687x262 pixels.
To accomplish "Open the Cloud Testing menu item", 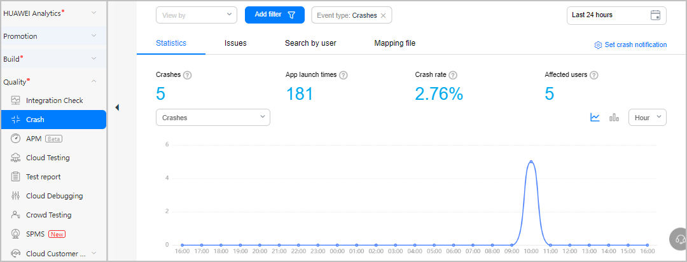I will (53, 158).
